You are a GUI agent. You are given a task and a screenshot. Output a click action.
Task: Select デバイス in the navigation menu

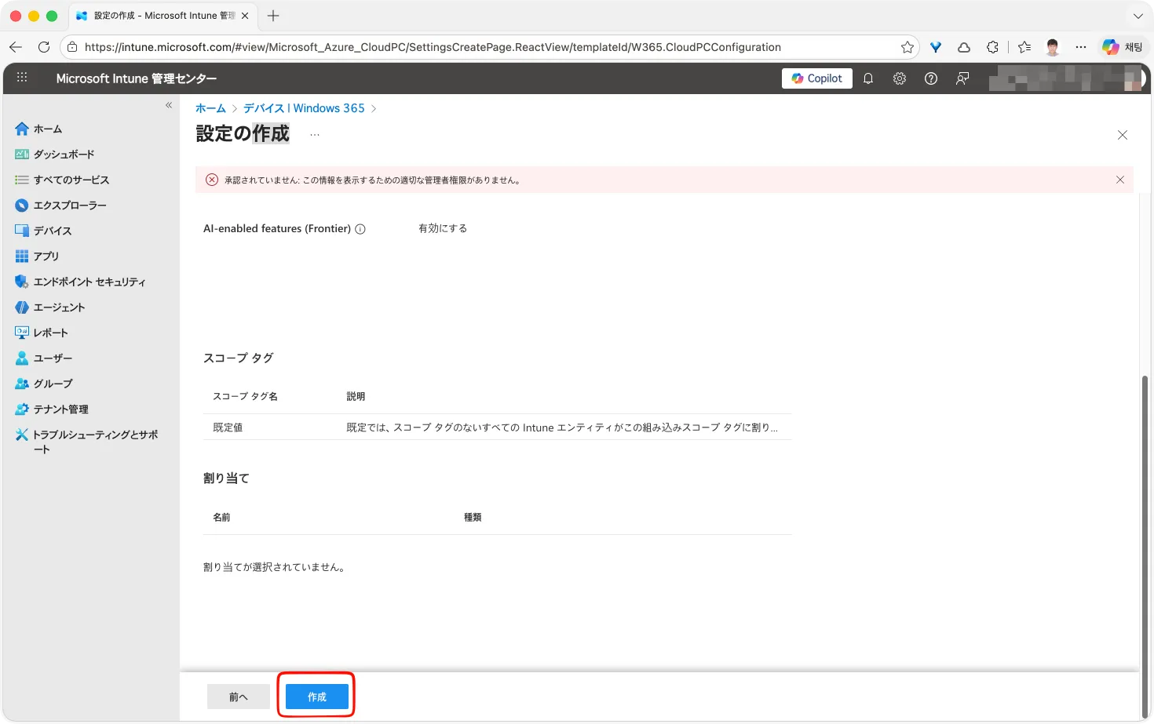pyautogui.click(x=52, y=231)
